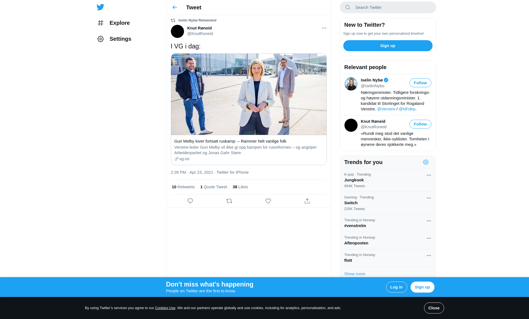Image resolution: width=529 pixels, height=319 pixels.
Task: Close the cookie notice
Action: point(434,308)
